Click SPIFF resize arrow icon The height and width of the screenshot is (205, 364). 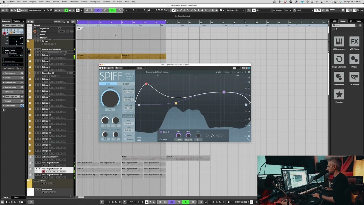pyautogui.click(x=249, y=140)
